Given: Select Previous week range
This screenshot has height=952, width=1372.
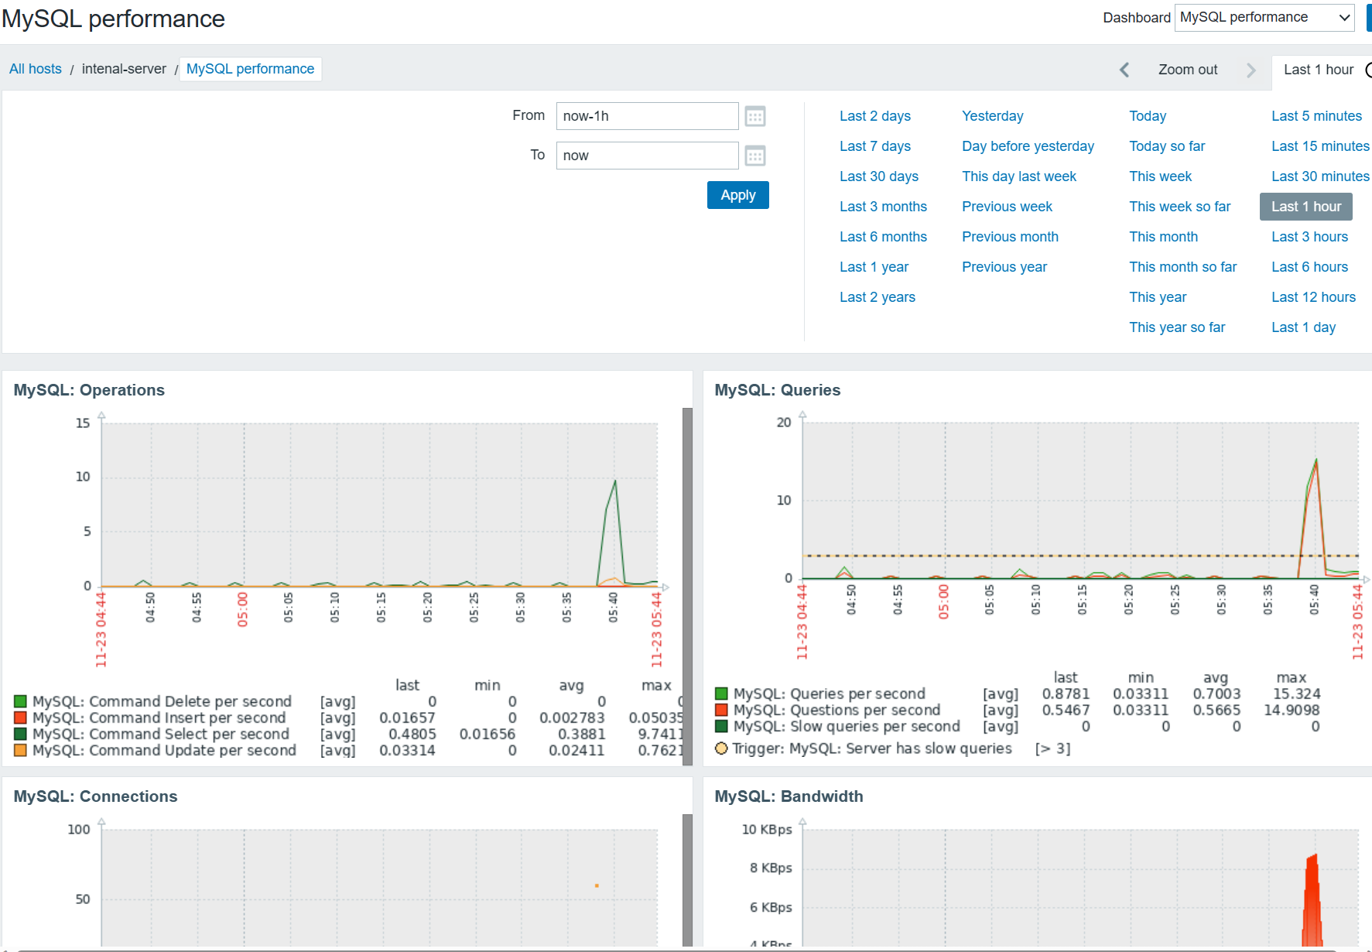Looking at the screenshot, I should pyautogui.click(x=1008, y=207).
